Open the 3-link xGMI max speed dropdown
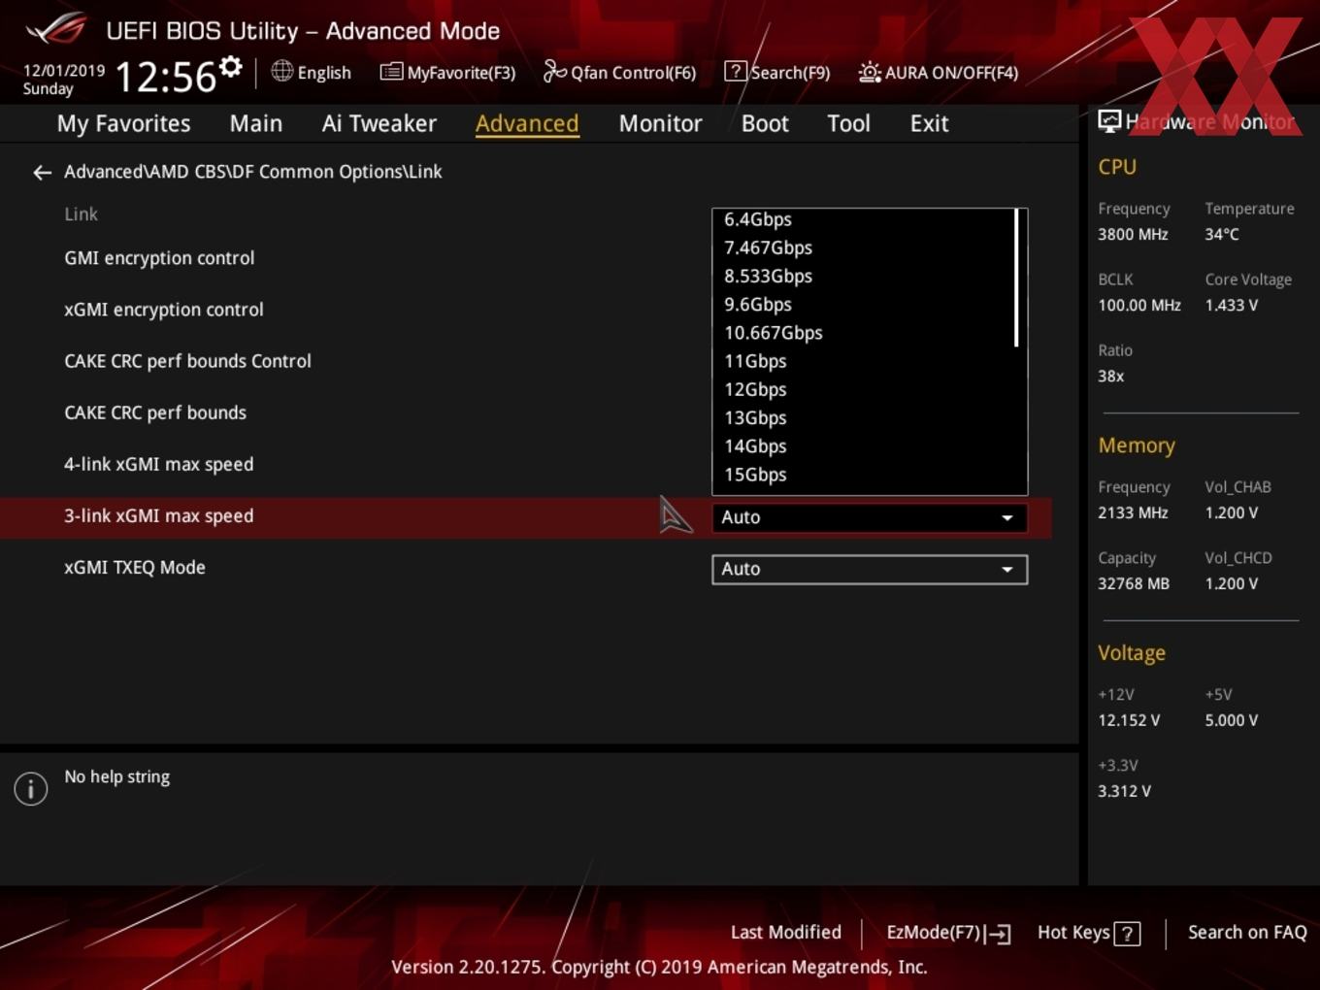This screenshot has height=990, width=1320. pos(870,517)
